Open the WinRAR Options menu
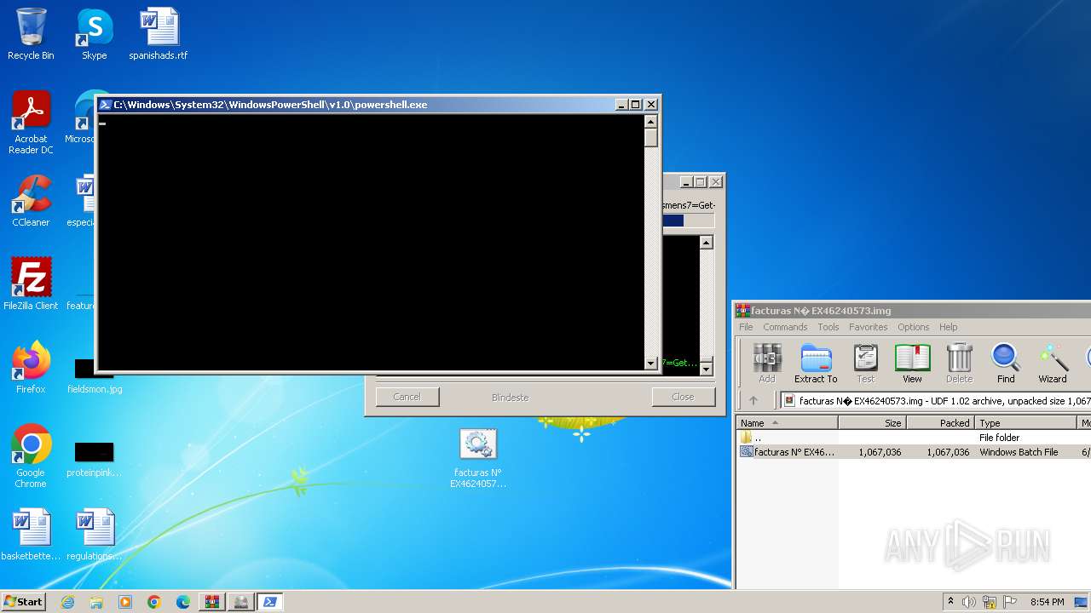The width and height of the screenshot is (1091, 613). 913,327
